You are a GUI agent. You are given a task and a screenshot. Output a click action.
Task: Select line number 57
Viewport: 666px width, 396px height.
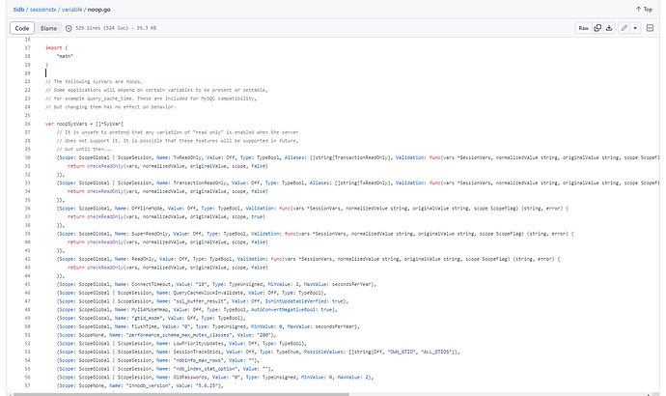pos(28,385)
